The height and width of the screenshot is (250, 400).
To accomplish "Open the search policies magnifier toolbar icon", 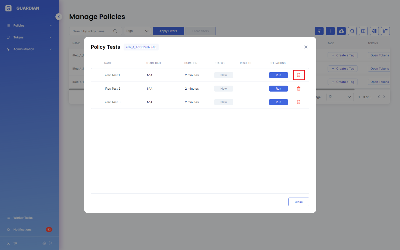I will click(352, 31).
